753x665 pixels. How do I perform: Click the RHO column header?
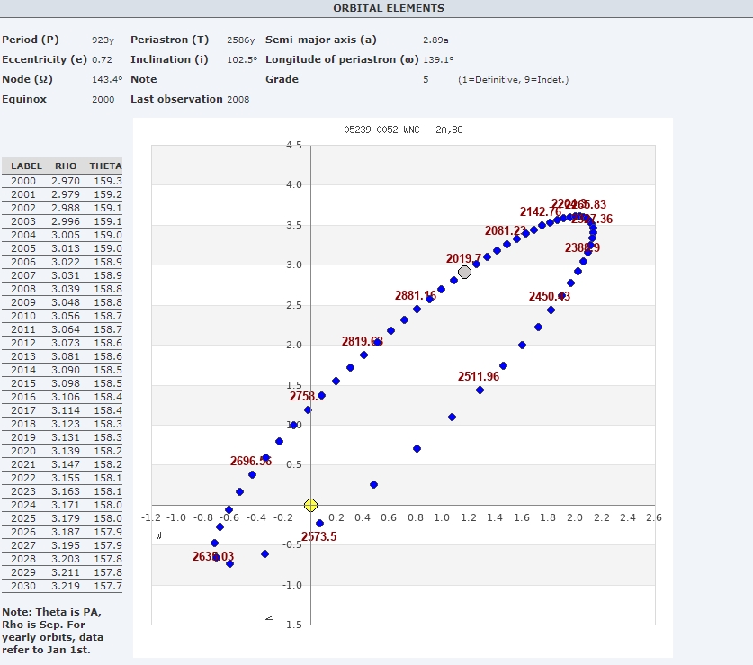[x=66, y=166]
